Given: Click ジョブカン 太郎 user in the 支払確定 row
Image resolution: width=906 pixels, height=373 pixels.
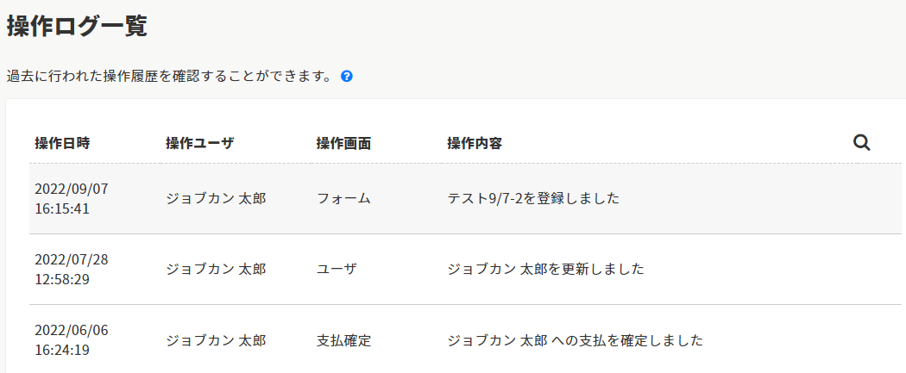Looking at the screenshot, I should point(216,340).
